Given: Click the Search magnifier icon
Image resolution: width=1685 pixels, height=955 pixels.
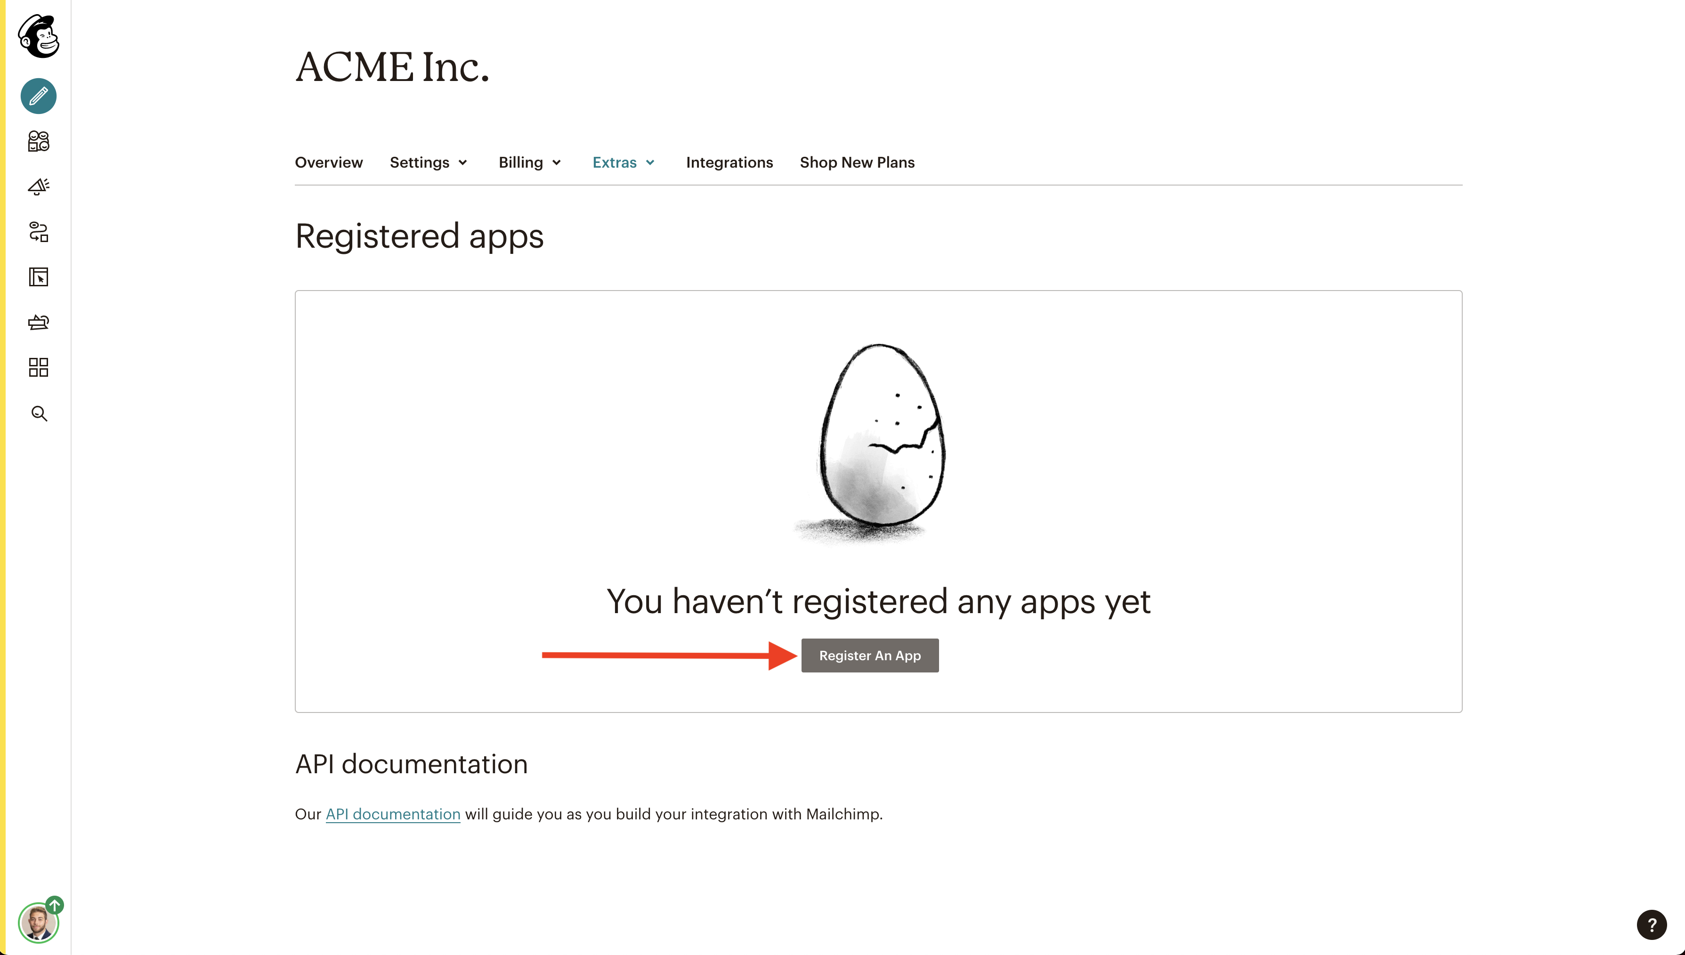Looking at the screenshot, I should 40,413.
